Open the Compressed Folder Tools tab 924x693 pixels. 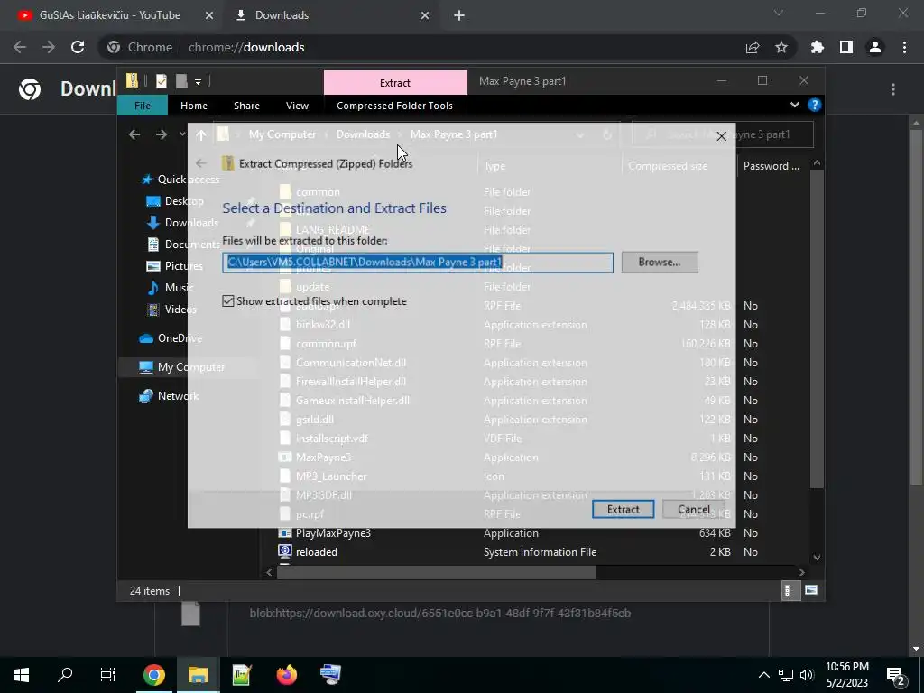point(395,106)
